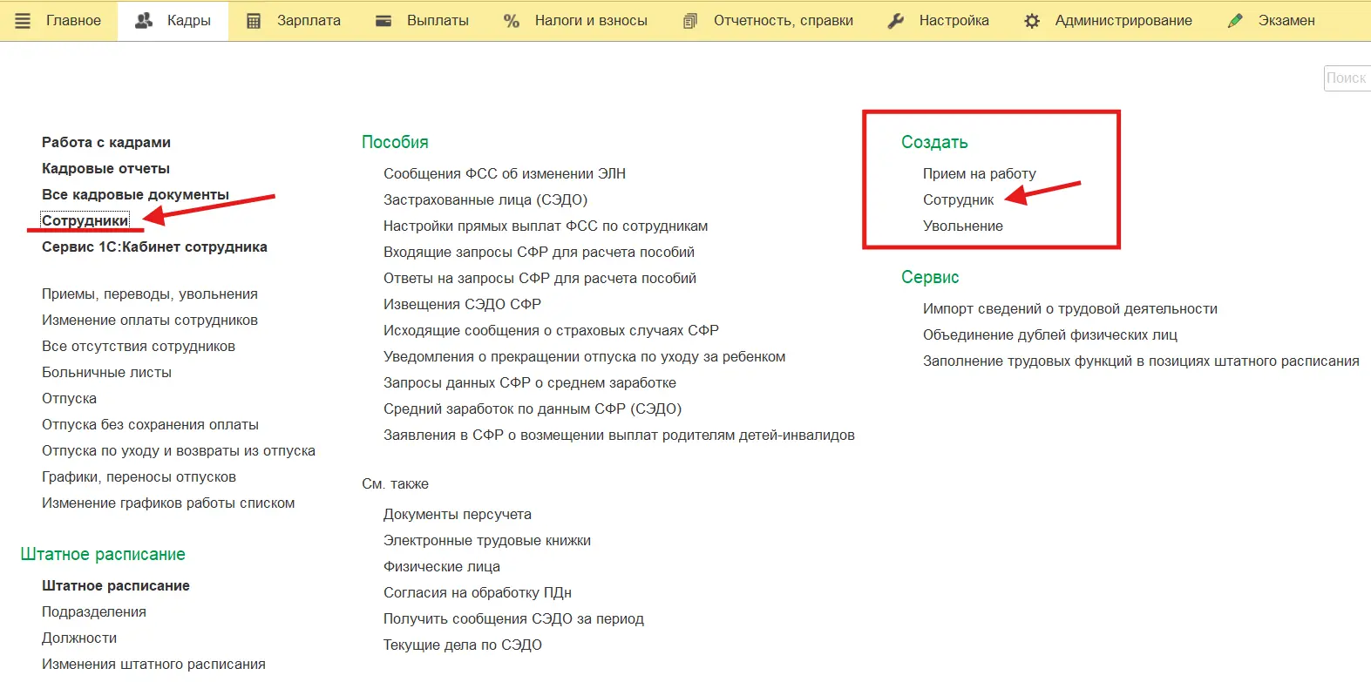Click the calculator icon for Зарплата

pos(254,21)
